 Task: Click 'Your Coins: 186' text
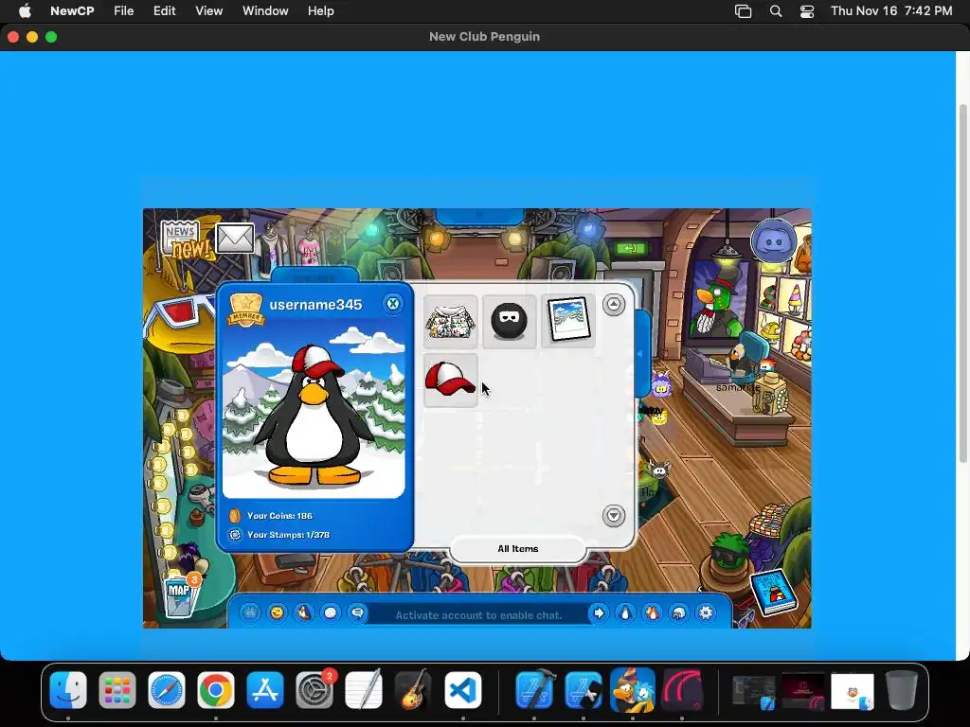pyautogui.click(x=279, y=516)
